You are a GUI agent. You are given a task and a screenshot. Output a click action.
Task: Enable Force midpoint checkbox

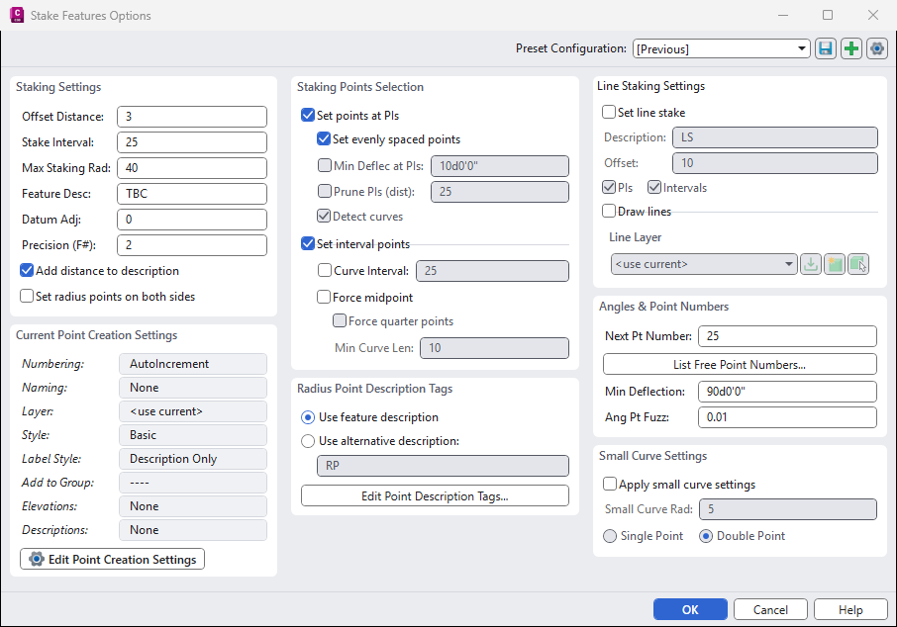pos(324,297)
